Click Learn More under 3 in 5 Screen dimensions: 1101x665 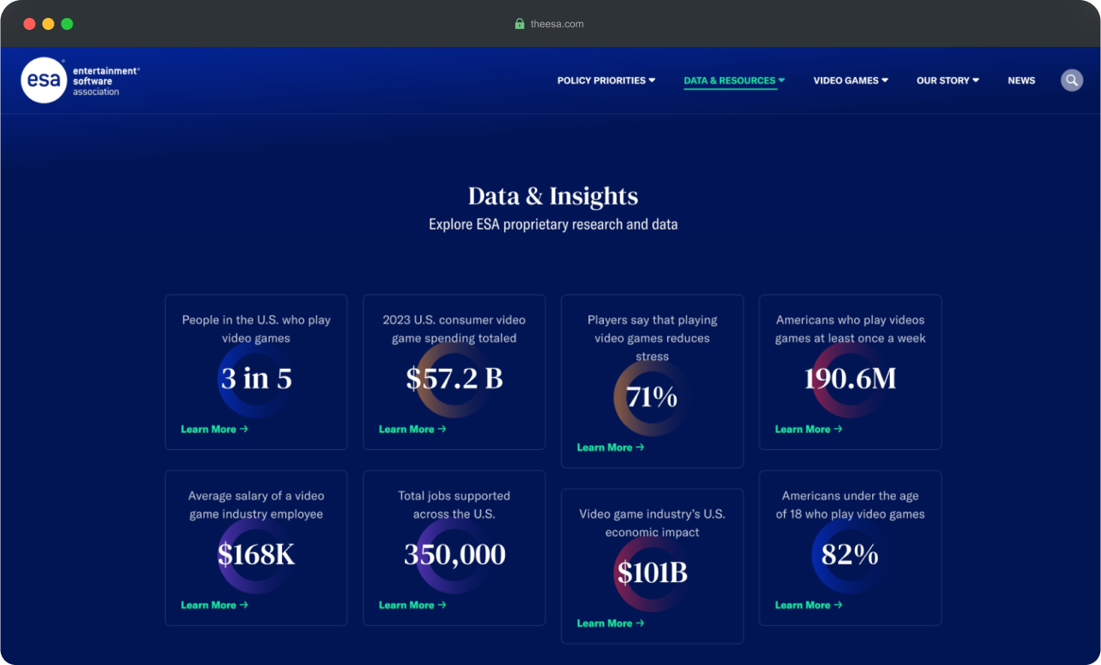[214, 429]
